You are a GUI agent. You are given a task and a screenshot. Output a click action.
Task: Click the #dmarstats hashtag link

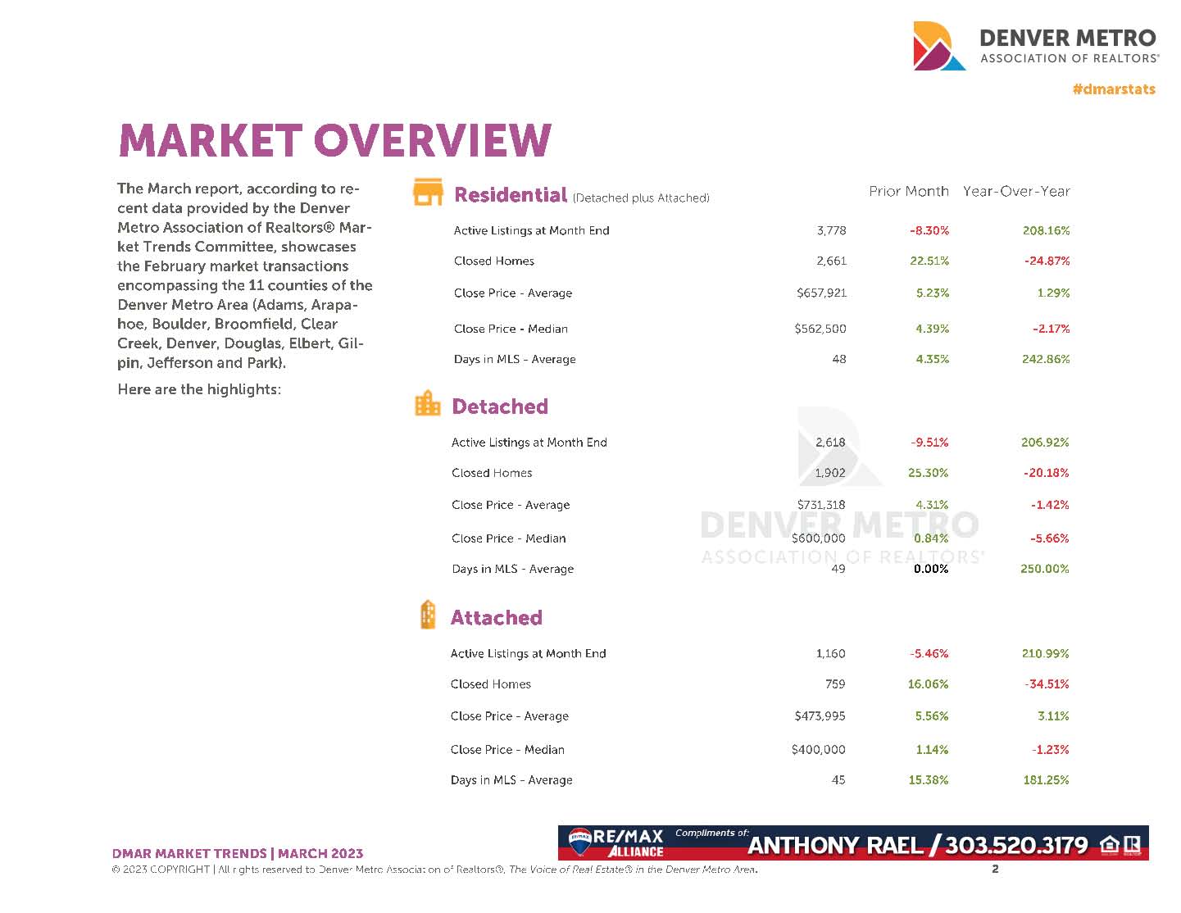click(x=1113, y=89)
